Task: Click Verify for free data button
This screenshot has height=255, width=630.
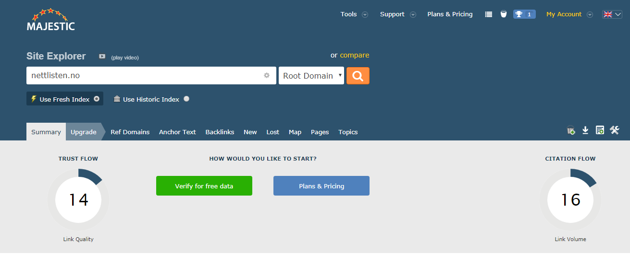Action: point(204,186)
